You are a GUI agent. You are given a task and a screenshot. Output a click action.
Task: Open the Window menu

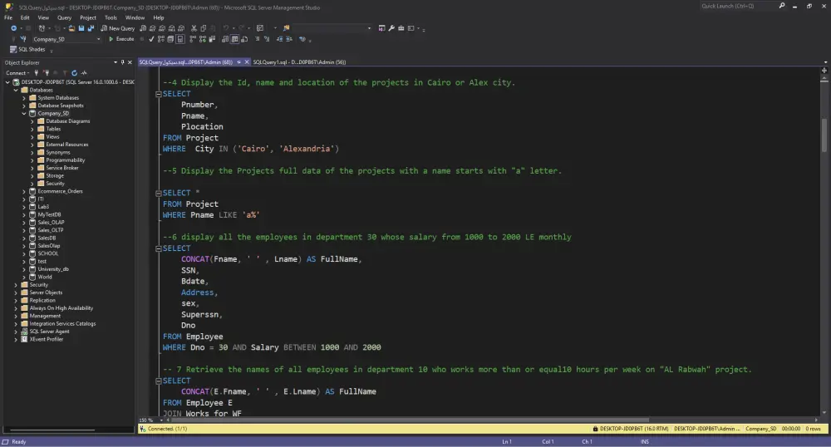135,17
